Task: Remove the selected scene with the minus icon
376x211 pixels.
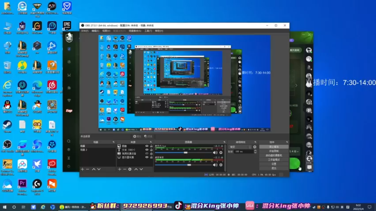Action: 87,169
